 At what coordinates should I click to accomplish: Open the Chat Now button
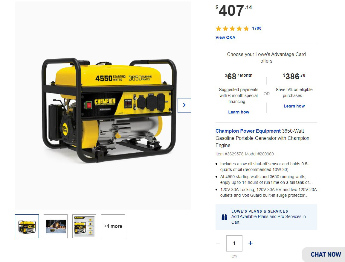click(323, 255)
